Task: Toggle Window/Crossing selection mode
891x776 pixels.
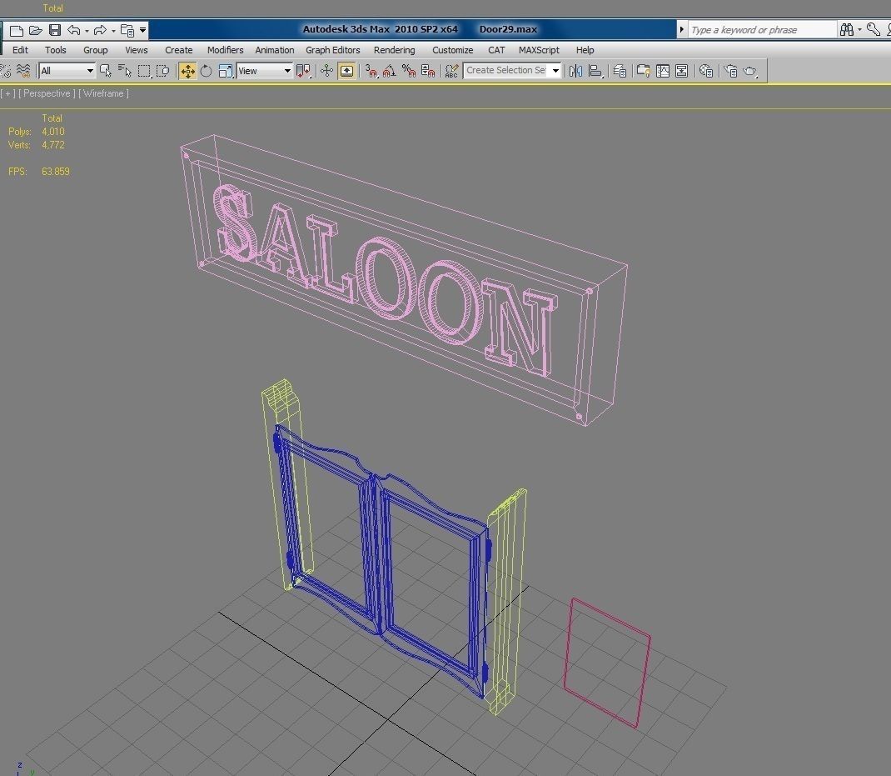Action: pyautogui.click(x=163, y=71)
